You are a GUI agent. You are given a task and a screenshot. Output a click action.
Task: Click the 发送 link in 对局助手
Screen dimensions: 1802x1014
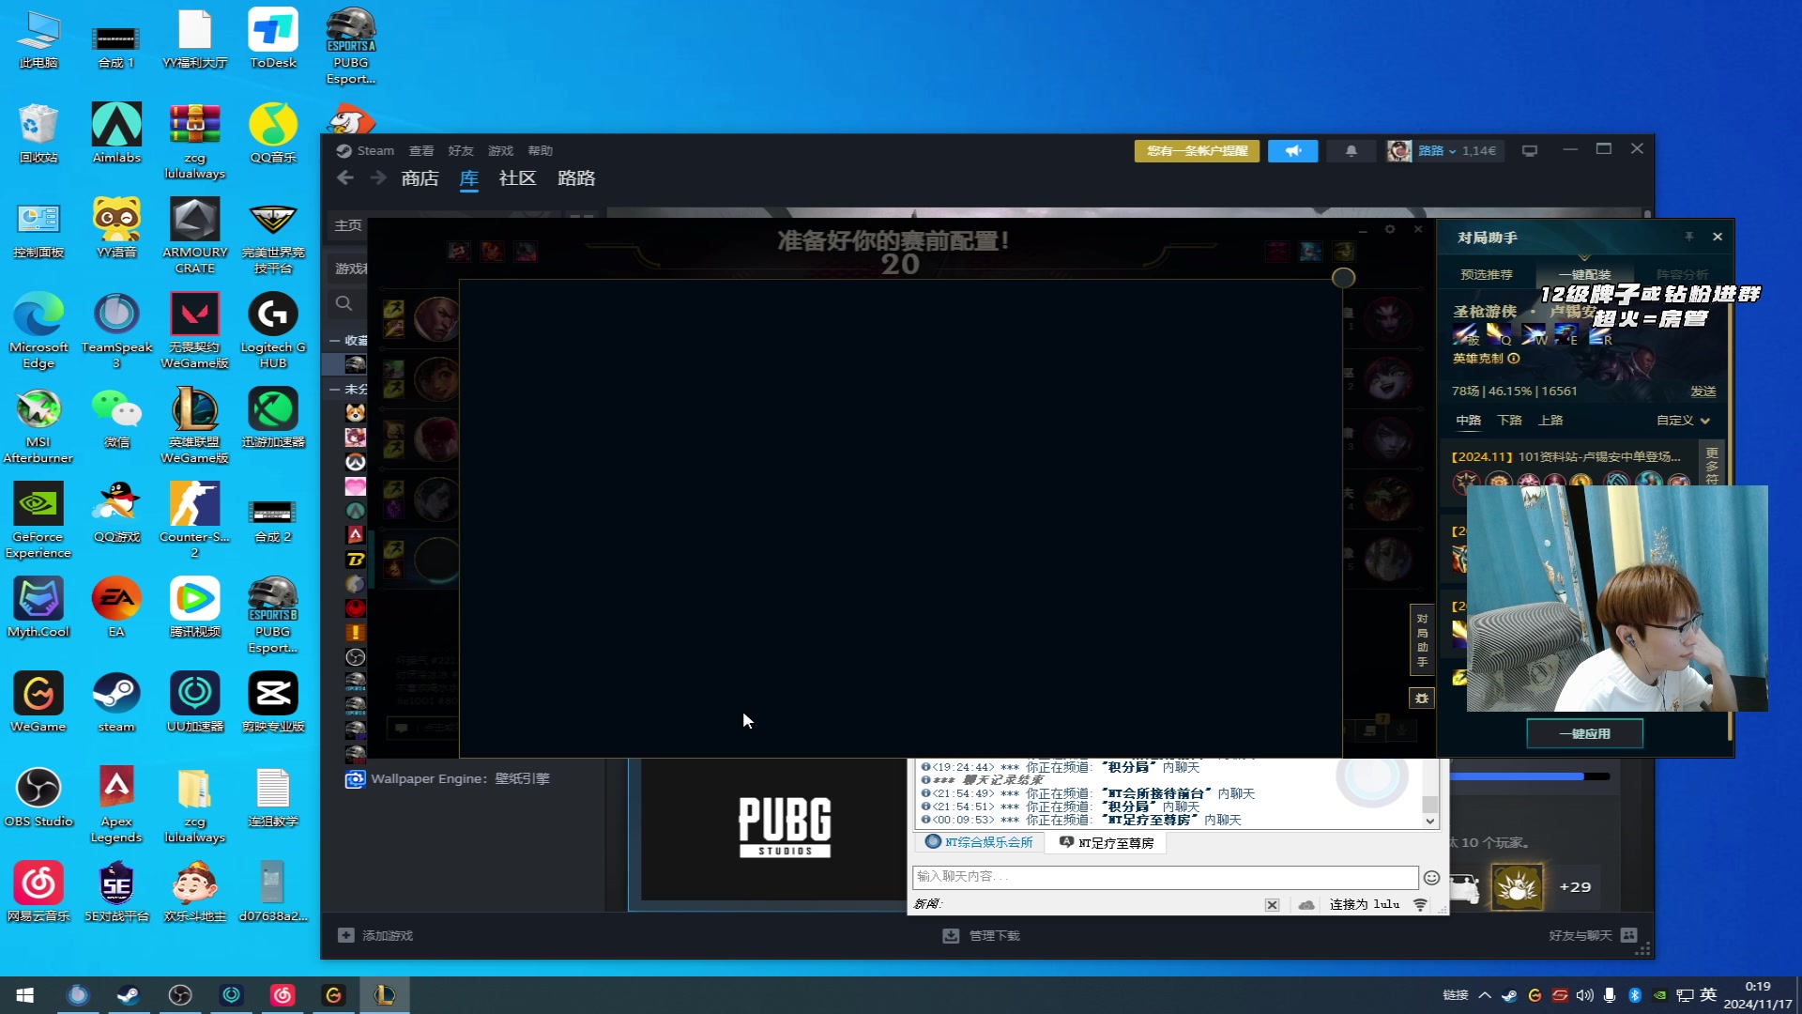click(x=1703, y=392)
